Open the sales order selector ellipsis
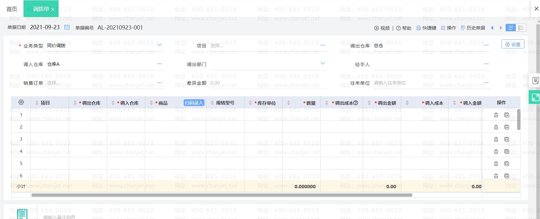 [x=159, y=83]
